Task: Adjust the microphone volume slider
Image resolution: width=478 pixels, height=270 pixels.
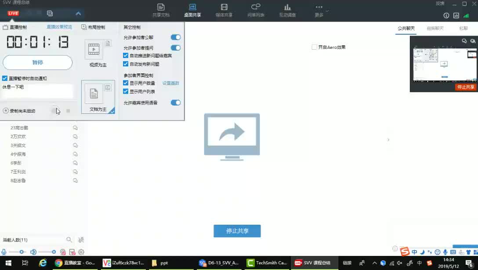Action: click(18, 252)
